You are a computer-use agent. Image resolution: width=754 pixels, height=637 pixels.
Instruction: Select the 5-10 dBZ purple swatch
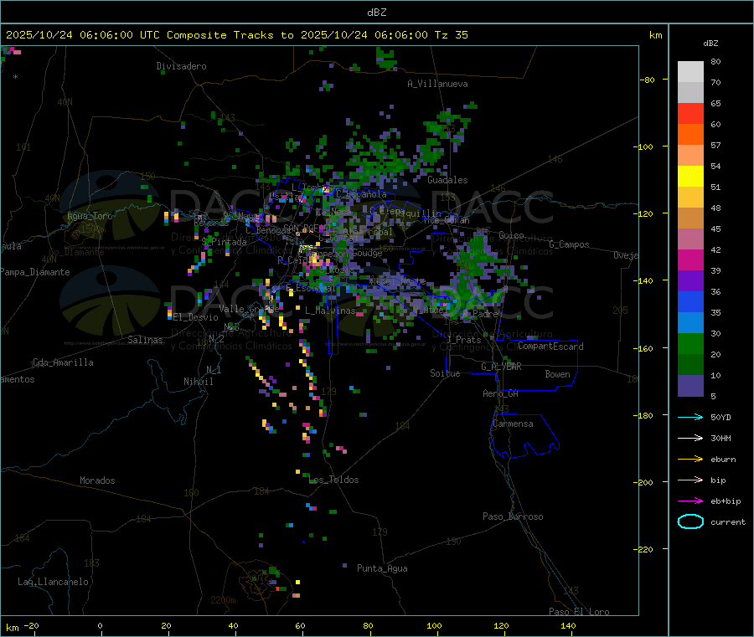tap(690, 386)
